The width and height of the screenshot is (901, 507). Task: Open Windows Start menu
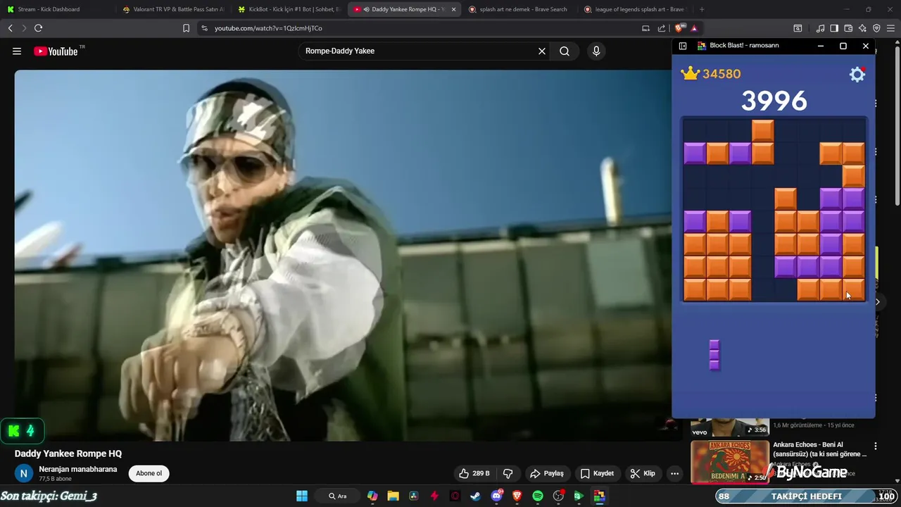pos(302,496)
